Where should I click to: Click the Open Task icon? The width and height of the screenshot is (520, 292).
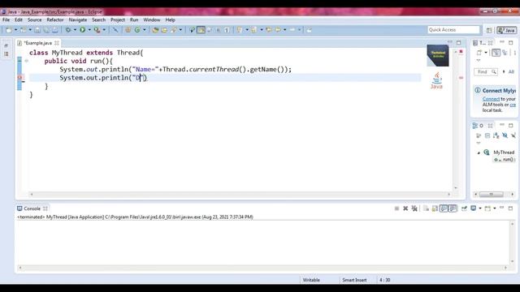[x=164, y=30]
